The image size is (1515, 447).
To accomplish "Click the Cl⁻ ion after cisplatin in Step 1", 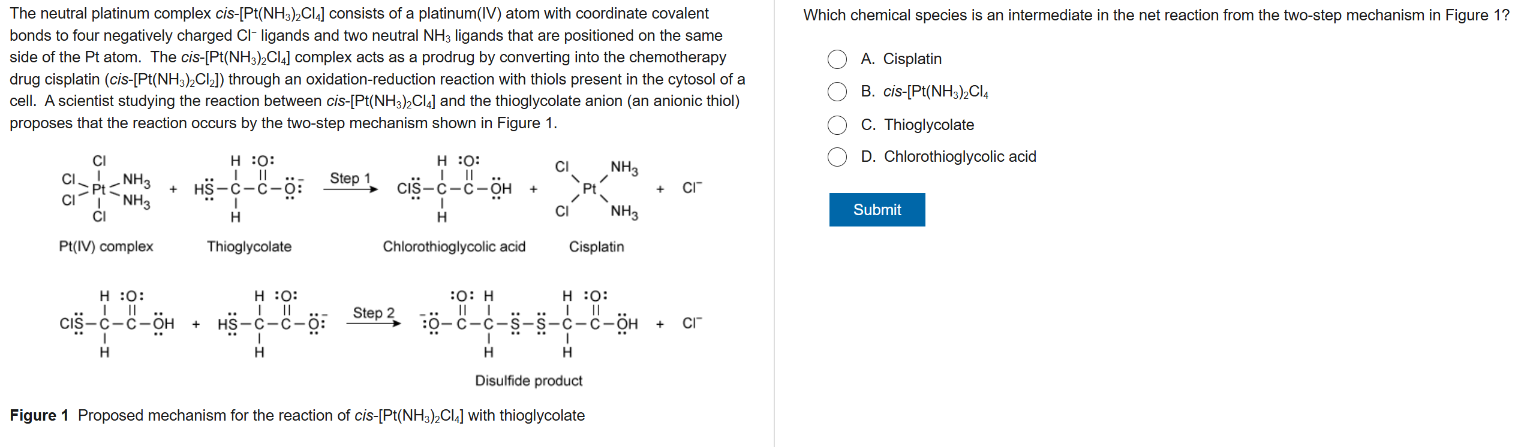I will [692, 188].
